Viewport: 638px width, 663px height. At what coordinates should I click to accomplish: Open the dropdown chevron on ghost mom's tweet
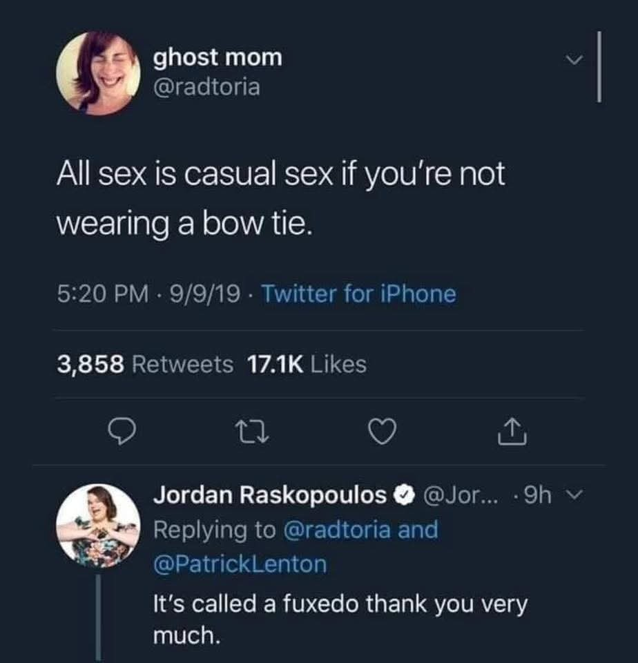coord(574,60)
